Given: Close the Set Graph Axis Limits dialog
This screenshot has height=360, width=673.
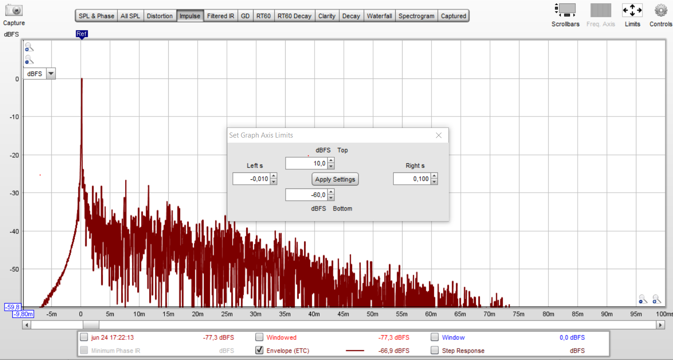Looking at the screenshot, I should click(x=439, y=135).
